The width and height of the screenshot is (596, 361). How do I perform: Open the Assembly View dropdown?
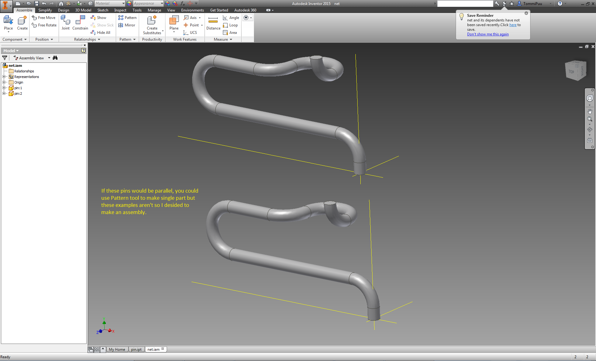pos(49,58)
